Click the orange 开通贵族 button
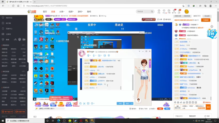 206,20
